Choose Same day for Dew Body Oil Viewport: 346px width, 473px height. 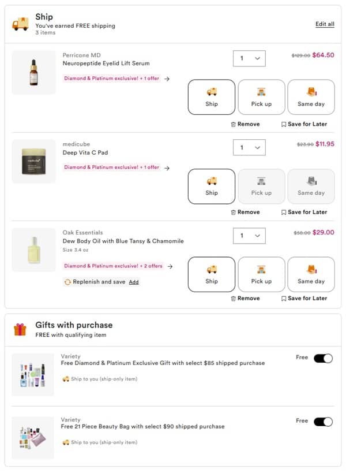[x=311, y=274]
